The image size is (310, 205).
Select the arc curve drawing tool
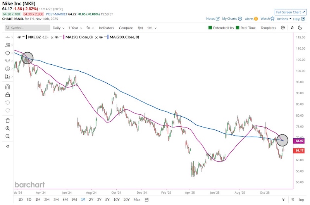coord(7,61)
